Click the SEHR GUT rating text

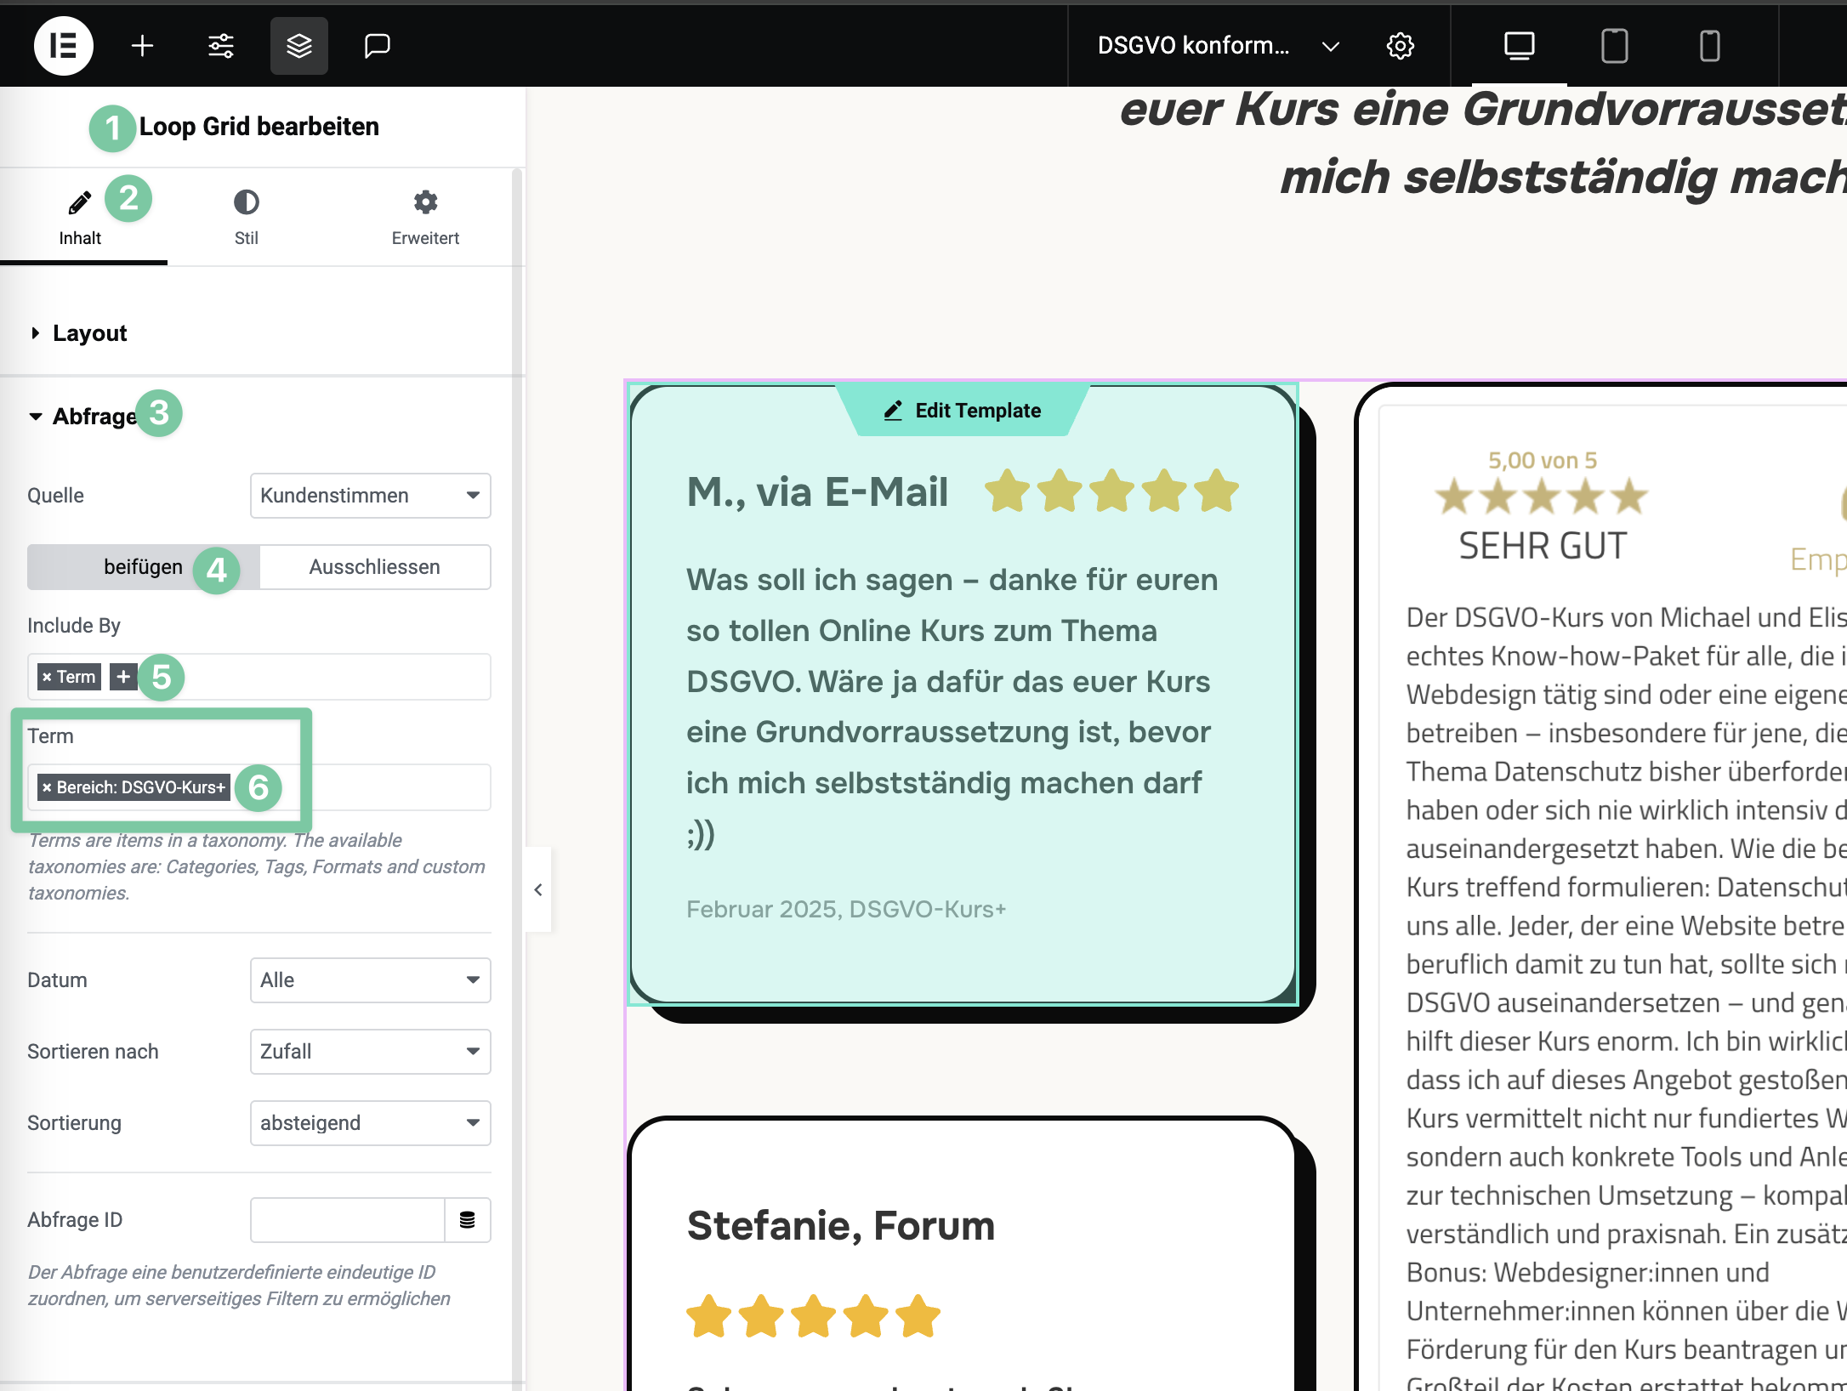click(x=1543, y=546)
